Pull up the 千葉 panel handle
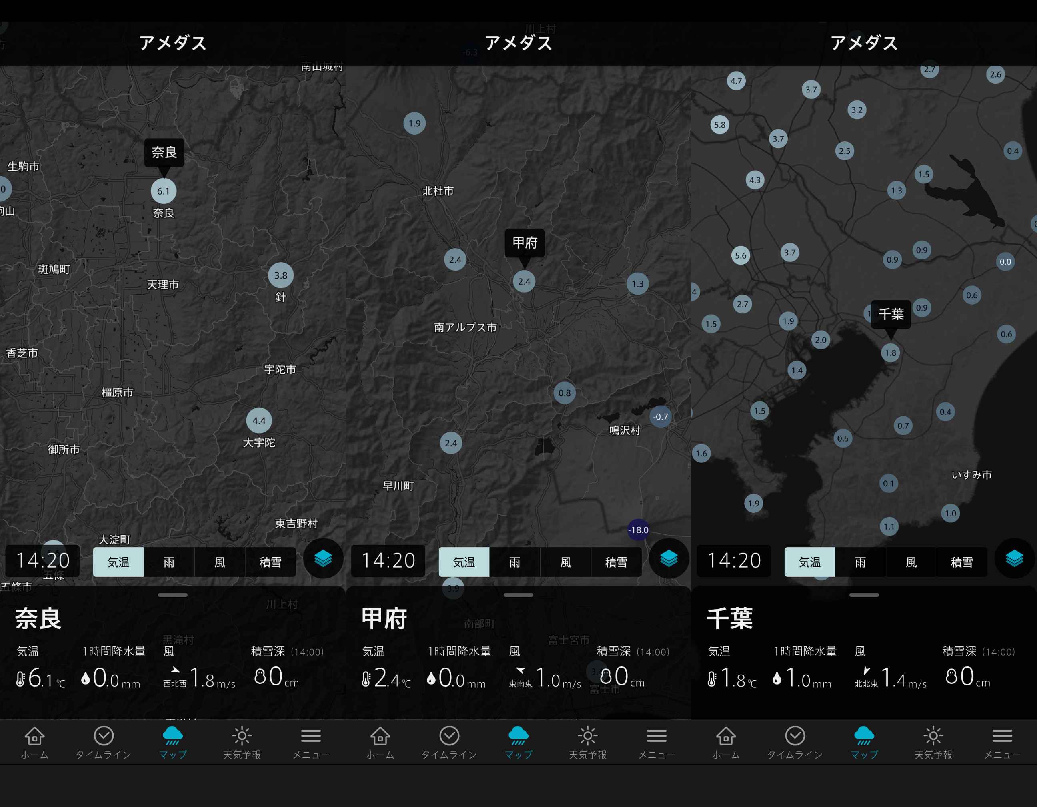The image size is (1037, 807). pyautogui.click(x=864, y=595)
